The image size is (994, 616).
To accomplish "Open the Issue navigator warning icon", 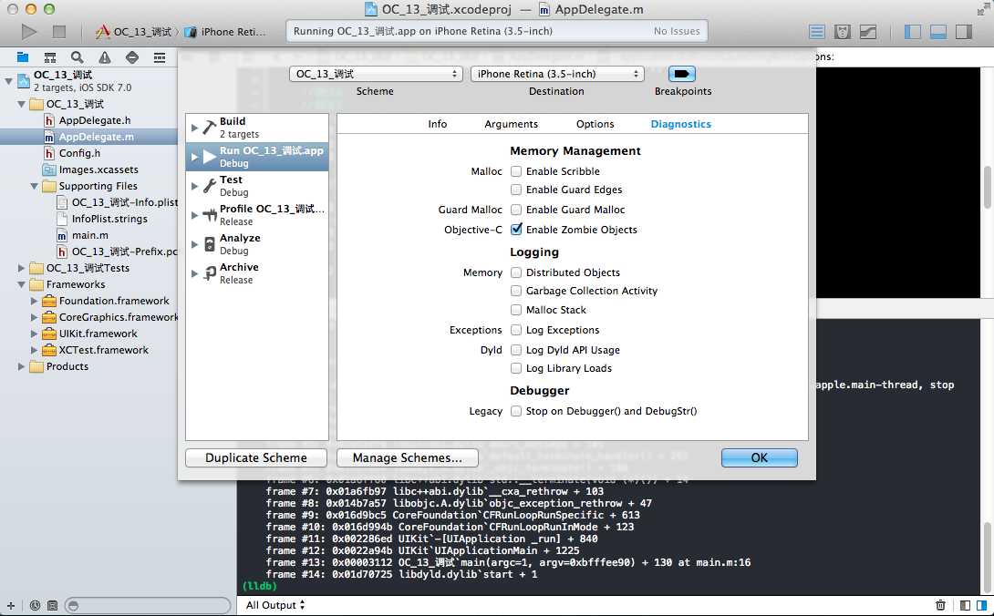I will point(105,57).
